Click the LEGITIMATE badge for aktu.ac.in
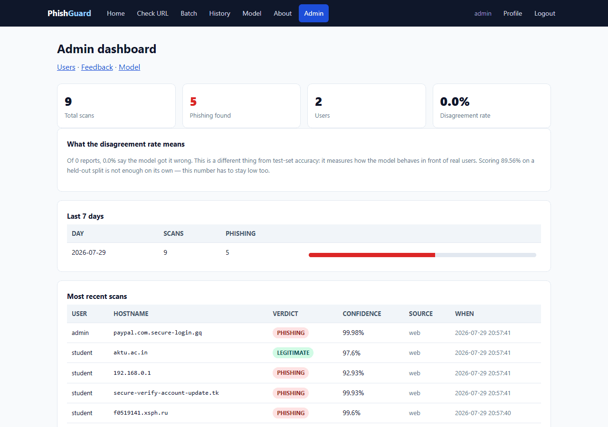The height and width of the screenshot is (427, 608). (293, 353)
